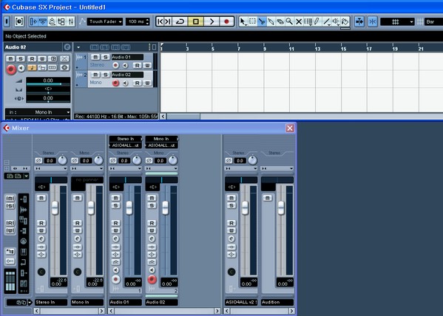Viewport: 443px width, 316px height.
Task: Open the Mono In input routing dropdown
Action: [x=38, y=112]
